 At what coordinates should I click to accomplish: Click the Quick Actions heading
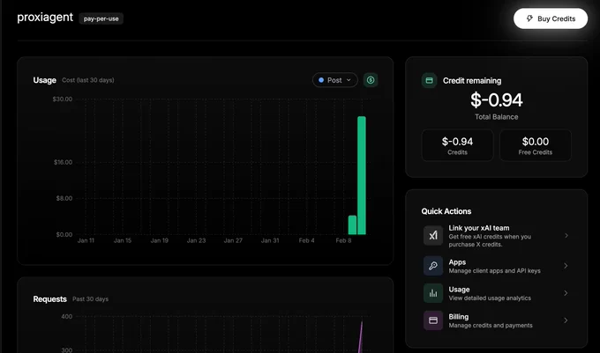coord(446,211)
